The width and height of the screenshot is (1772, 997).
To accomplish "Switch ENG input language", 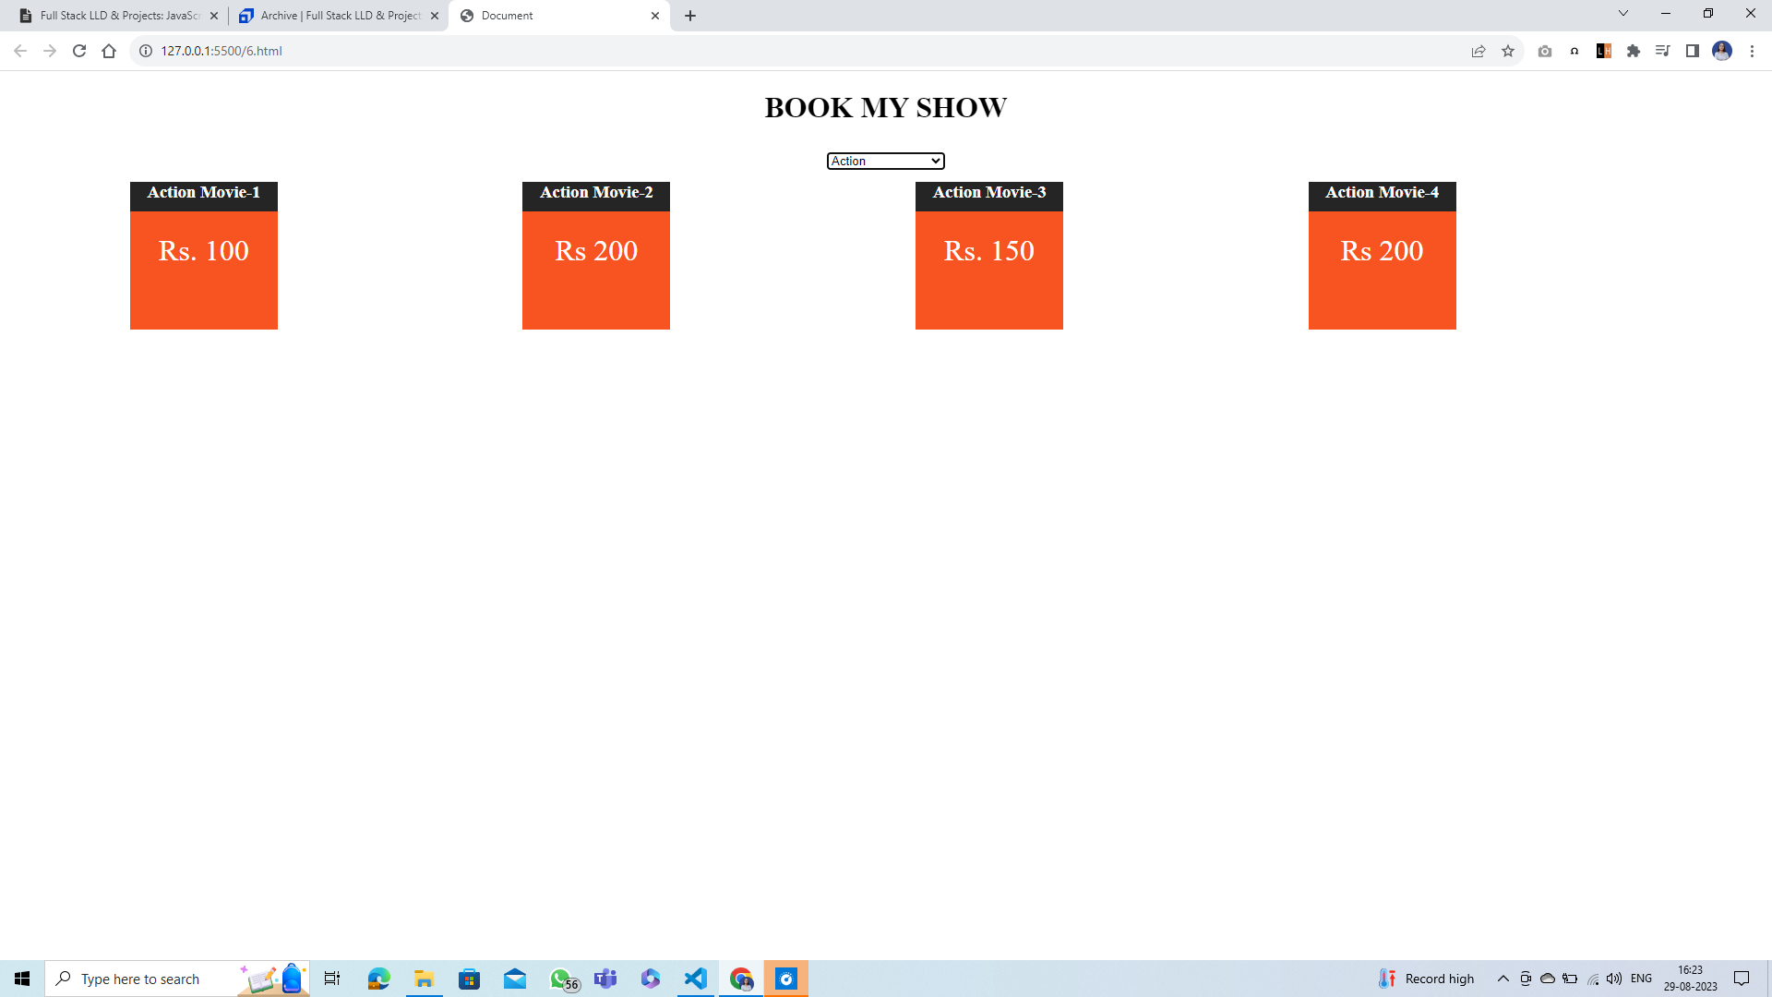I will pos(1641,979).
